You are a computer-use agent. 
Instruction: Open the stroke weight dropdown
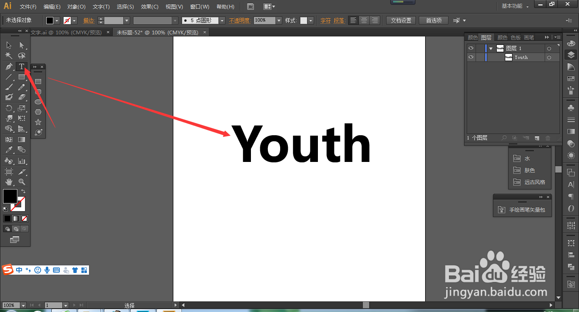126,20
